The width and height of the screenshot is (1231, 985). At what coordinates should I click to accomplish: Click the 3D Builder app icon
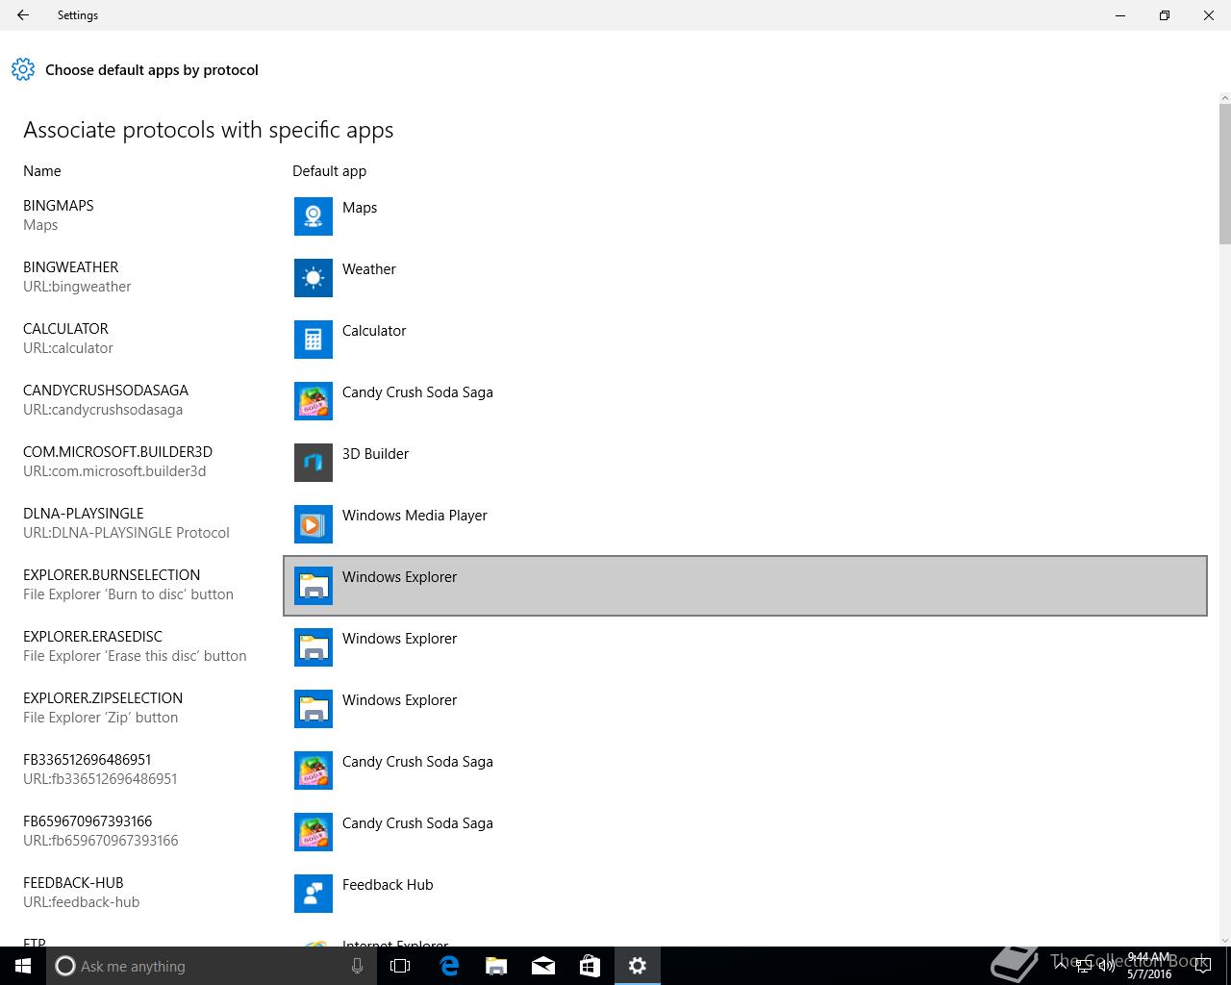[x=314, y=463]
